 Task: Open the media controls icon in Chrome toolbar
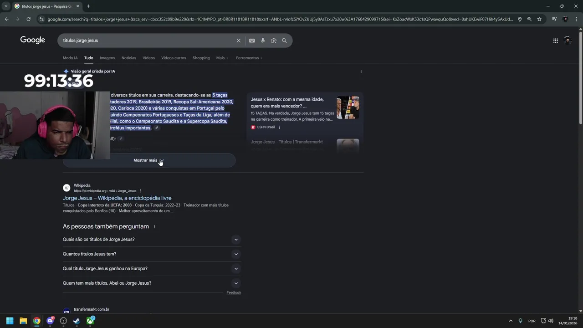pyautogui.click(x=554, y=19)
